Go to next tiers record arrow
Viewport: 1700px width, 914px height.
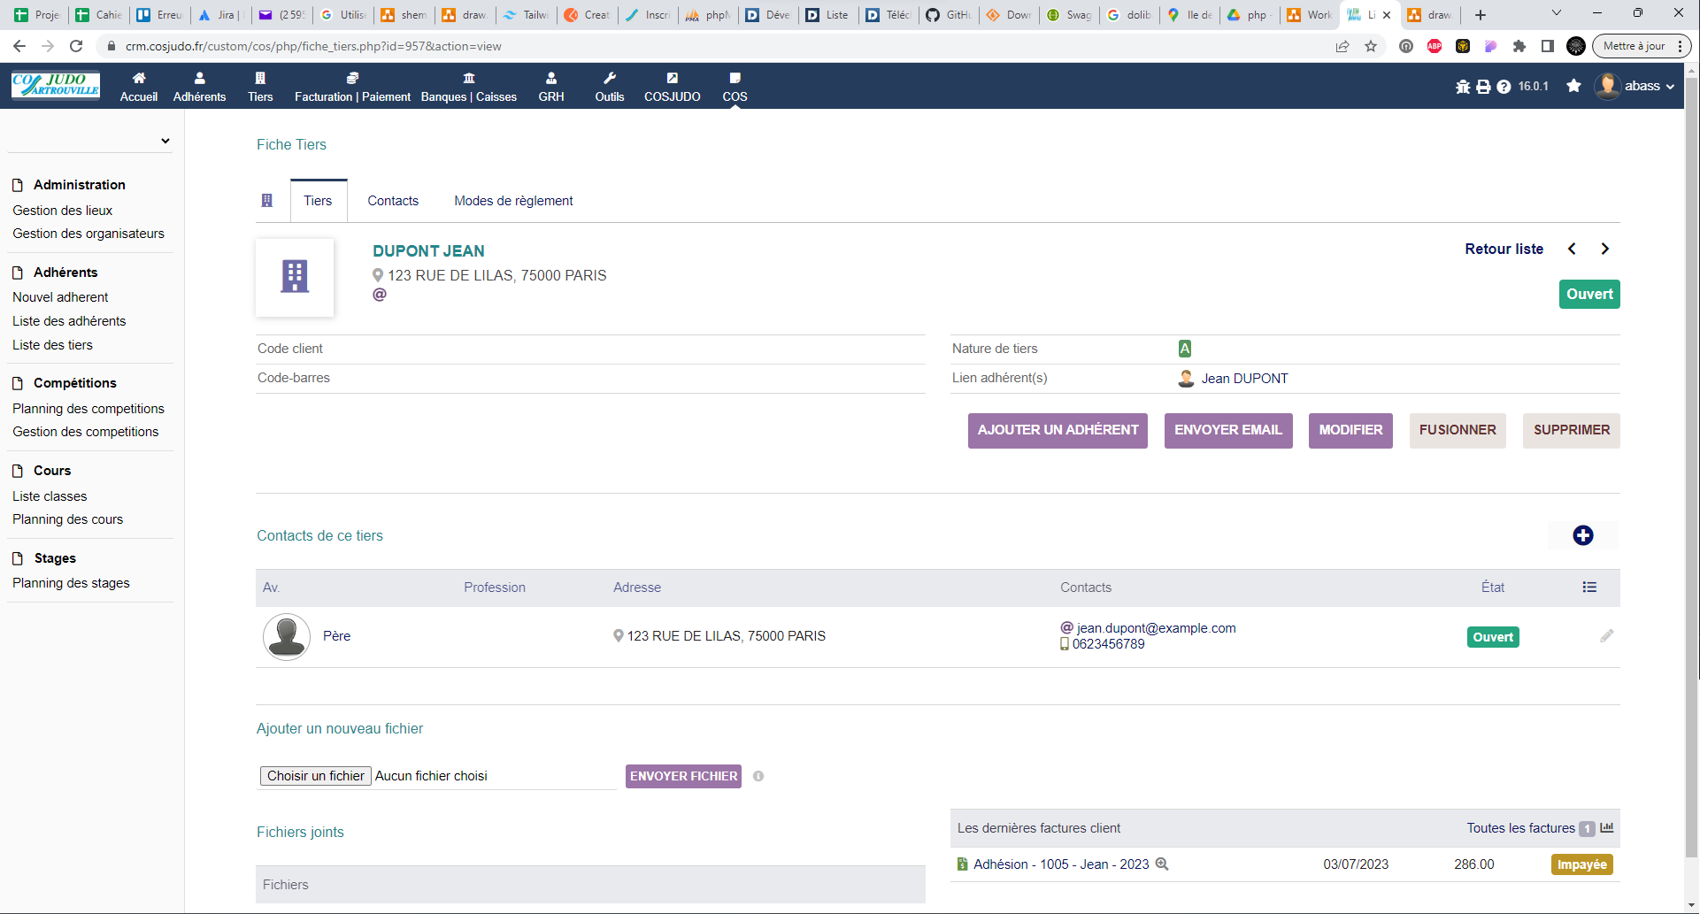click(1605, 249)
